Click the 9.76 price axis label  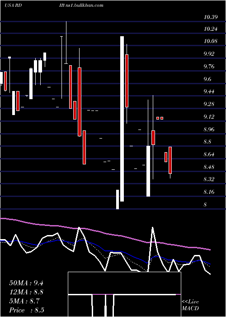pyautogui.click(x=209, y=67)
